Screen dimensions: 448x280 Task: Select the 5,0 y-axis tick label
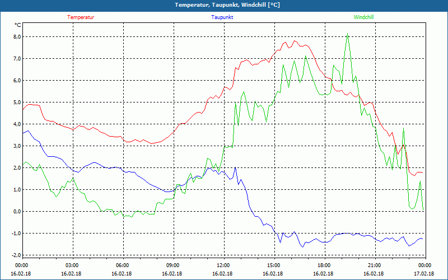pyautogui.click(x=16, y=102)
